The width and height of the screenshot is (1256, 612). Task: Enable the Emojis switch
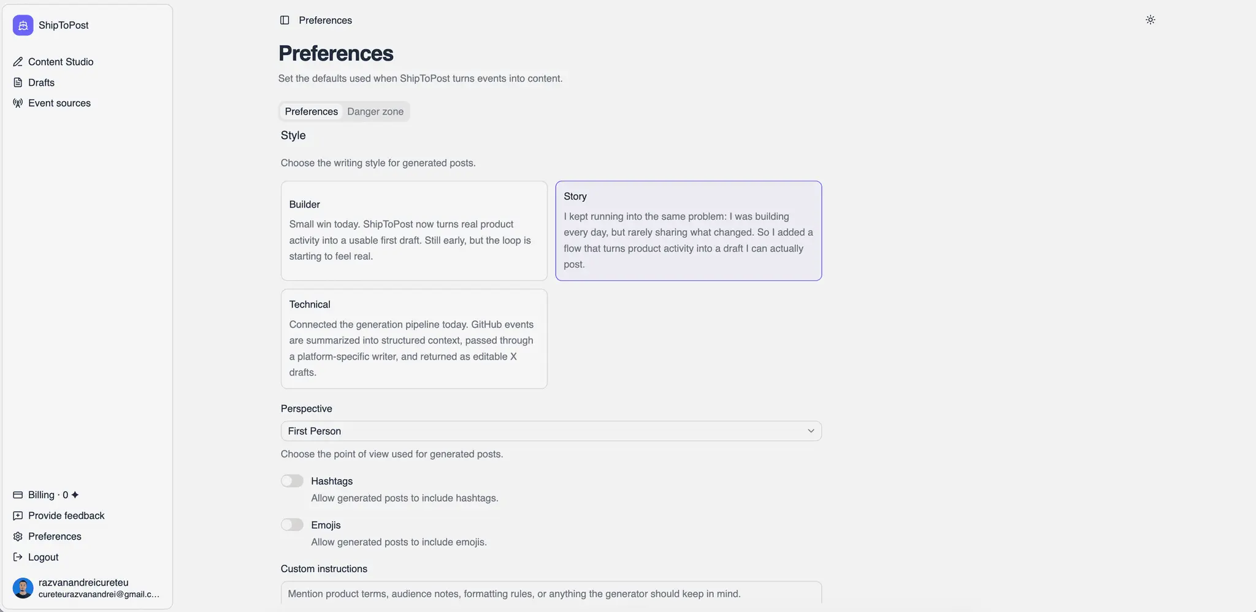pos(292,525)
